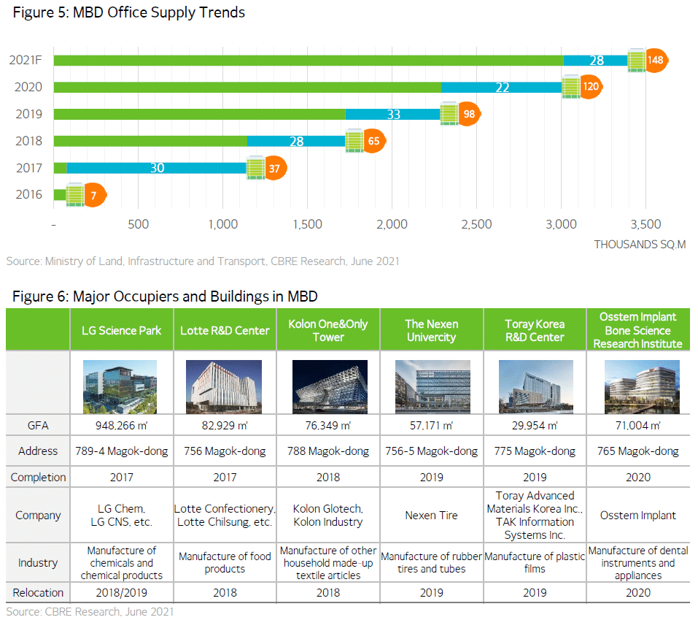Click the company cell 'Nexen Tire'
698x620 pixels.
point(431,516)
